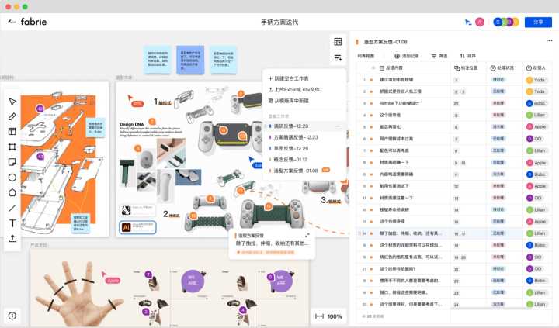Open the 反馈人 column header
Viewport: 559px width, 328px height.
click(536, 67)
